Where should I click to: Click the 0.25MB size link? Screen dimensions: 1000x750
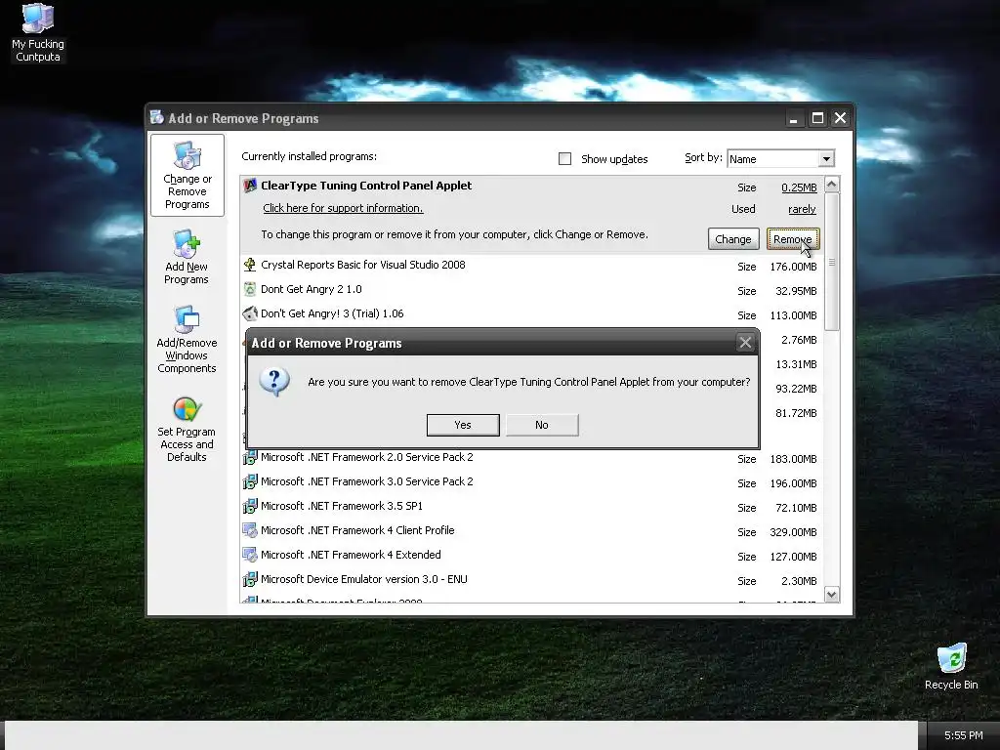799,187
